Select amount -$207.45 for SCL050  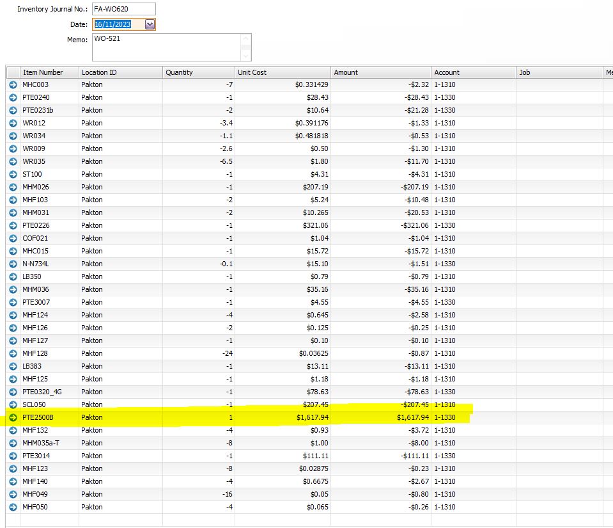[381, 404]
